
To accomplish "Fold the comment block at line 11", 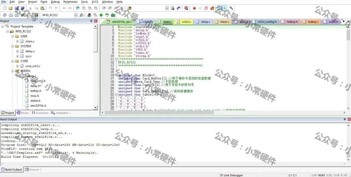I will coord(116,59).
